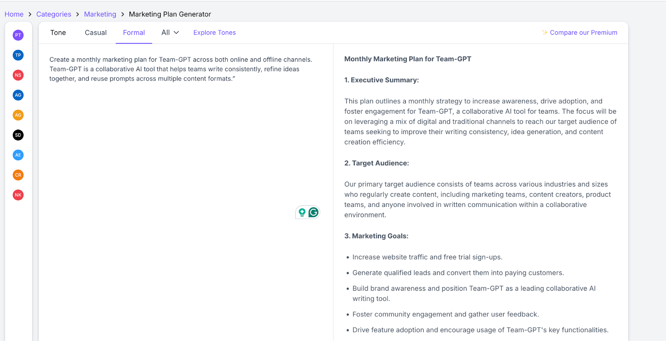Click the 3. Marketing Goals heading
Viewport: 666px width, 341px height.
376,236
